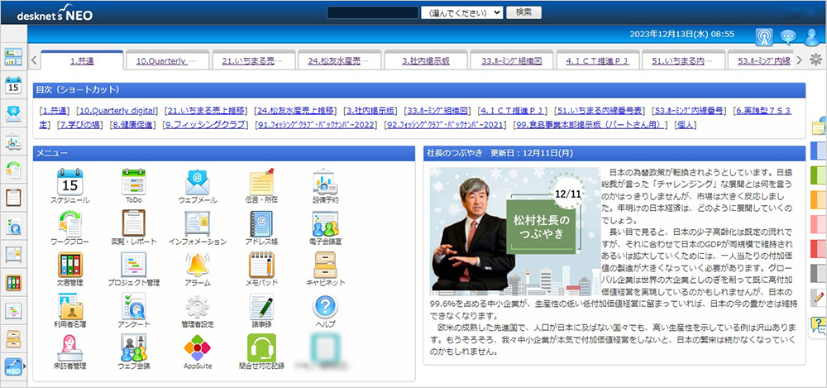Click the calendar icon in left sidebar

13,85
